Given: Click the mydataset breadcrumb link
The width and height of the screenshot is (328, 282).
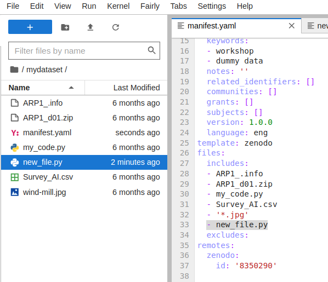Looking at the screenshot, I should pyautogui.click(x=44, y=70).
